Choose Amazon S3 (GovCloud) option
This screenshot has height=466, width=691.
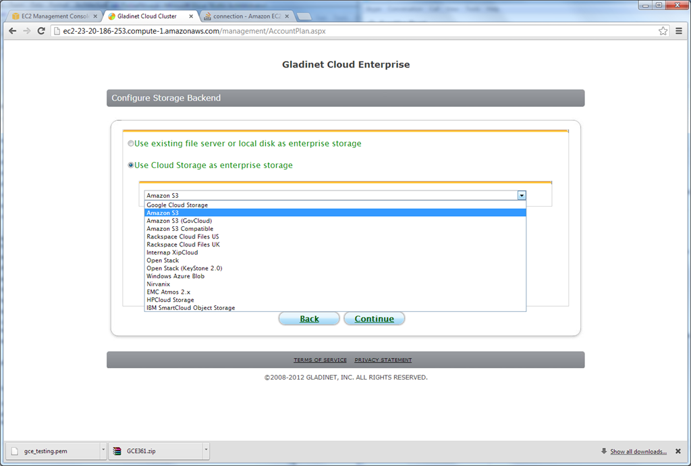pyautogui.click(x=335, y=221)
